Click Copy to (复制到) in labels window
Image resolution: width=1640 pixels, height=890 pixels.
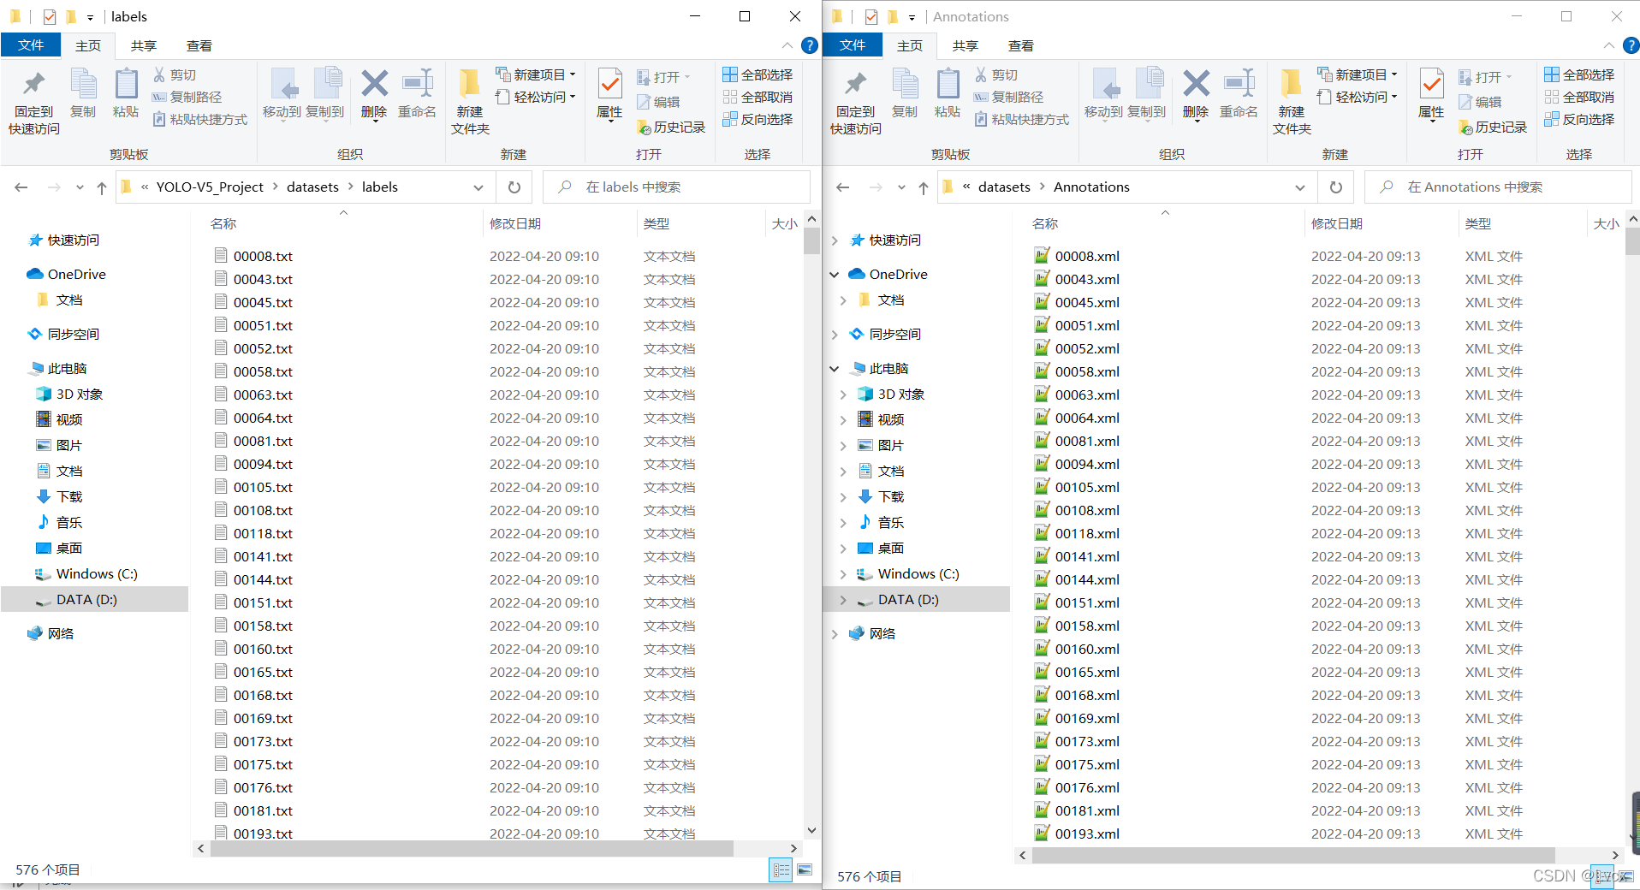(x=325, y=92)
